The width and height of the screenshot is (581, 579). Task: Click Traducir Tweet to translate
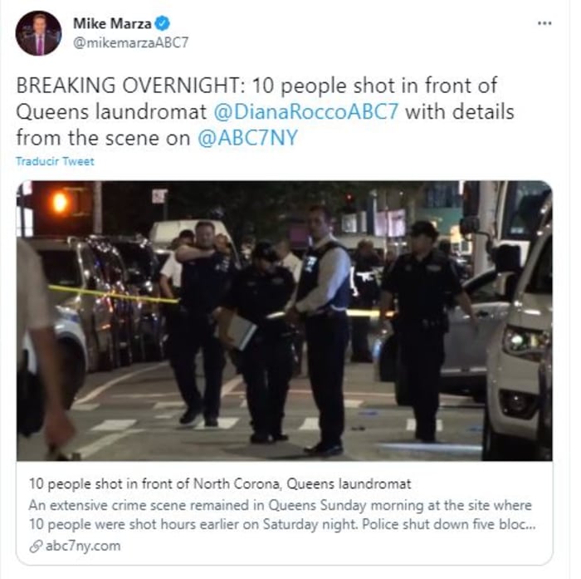tap(55, 161)
